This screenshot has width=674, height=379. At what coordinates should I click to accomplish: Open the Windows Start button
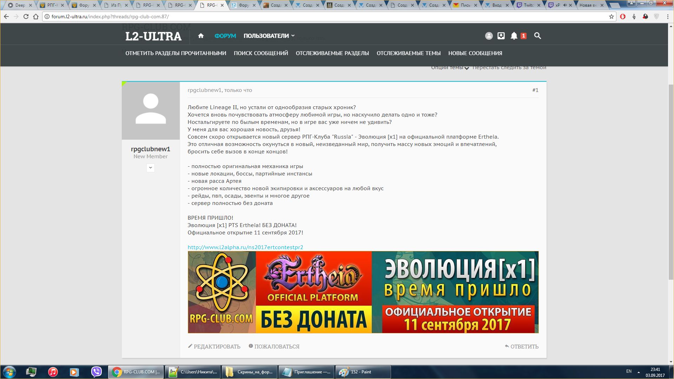tap(9, 372)
